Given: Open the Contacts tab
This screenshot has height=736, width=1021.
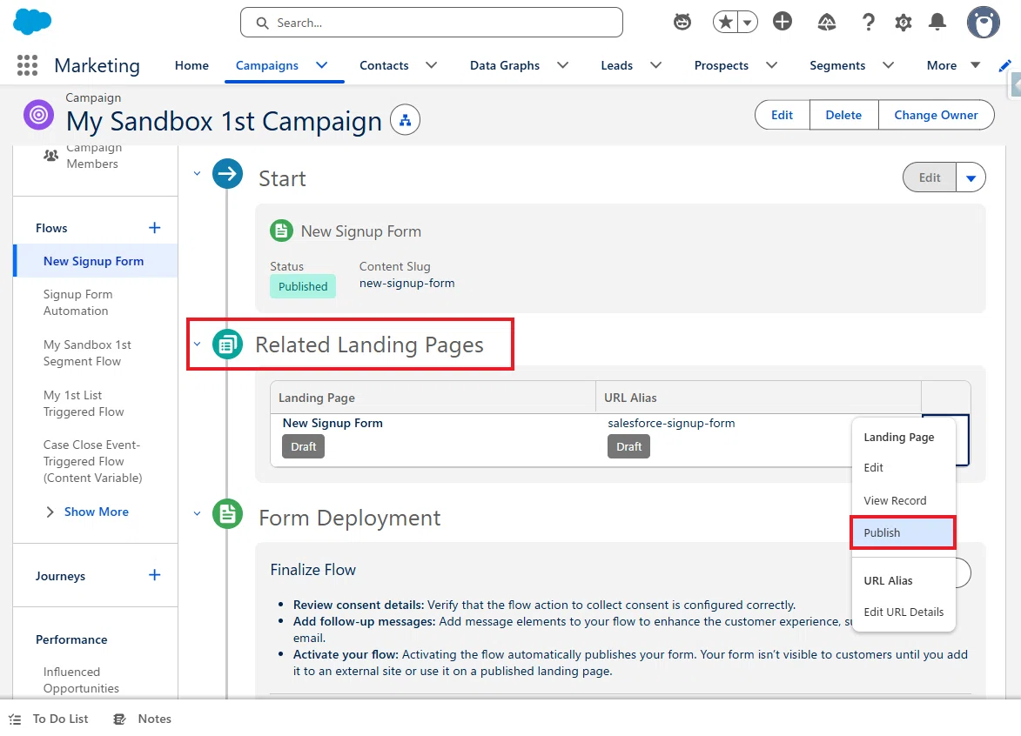Looking at the screenshot, I should (x=384, y=65).
